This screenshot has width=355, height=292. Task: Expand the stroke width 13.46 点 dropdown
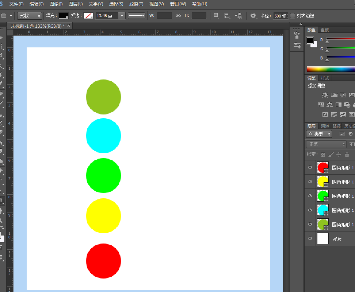tap(122, 16)
